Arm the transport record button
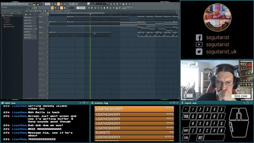 click(x=43, y=4)
